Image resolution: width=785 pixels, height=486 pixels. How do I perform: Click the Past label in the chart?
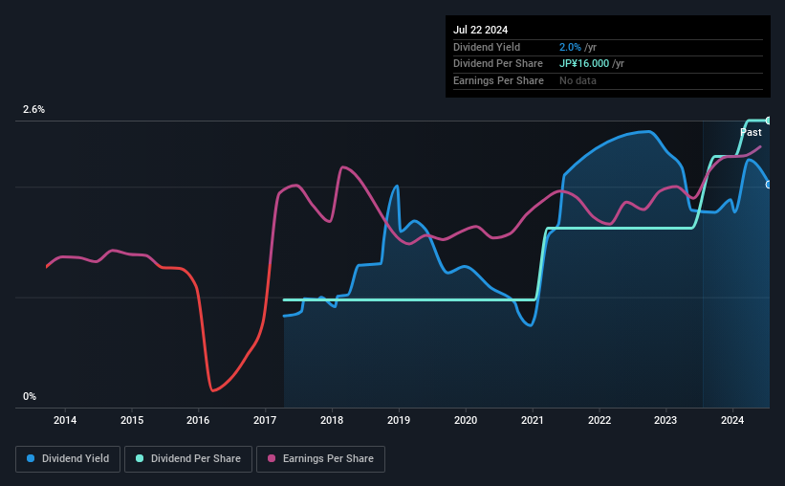(x=751, y=132)
